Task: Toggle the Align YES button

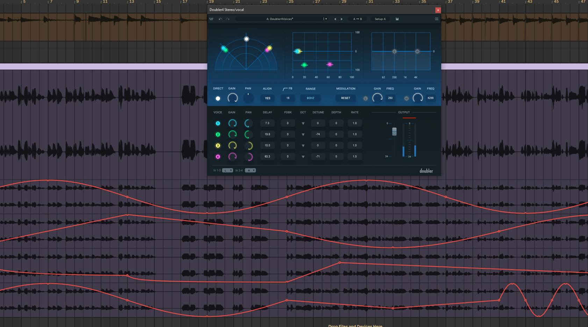Action: click(x=267, y=98)
